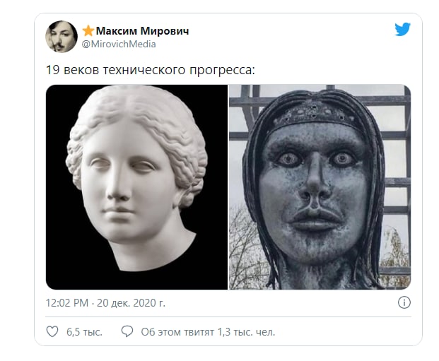Click the orange star beside the author name
The height and width of the screenshot is (361, 439).
[88, 30]
